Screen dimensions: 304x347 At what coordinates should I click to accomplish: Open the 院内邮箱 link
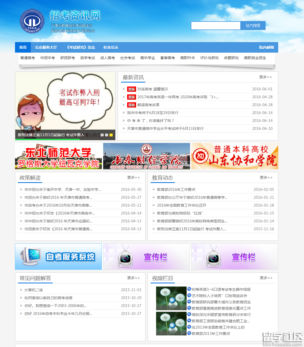point(266,47)
